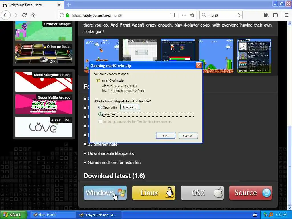
Task: Open Super Battle Arcade sidebar entry
Action: 44,104
